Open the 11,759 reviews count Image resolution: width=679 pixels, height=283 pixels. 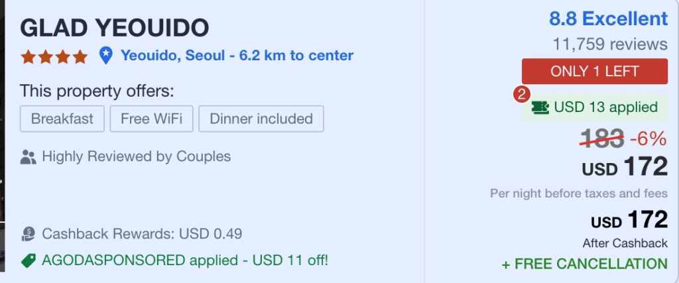pos(610,44)
